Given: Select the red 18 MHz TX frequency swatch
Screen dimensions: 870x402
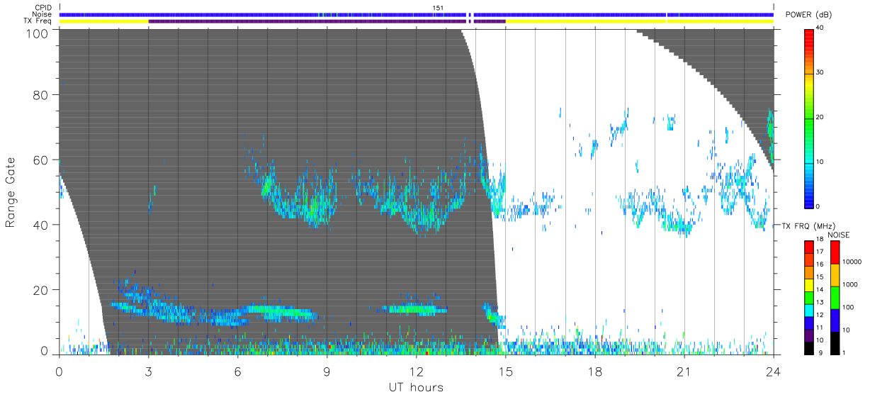Looking at the screenshot, I should coord(809,247).
